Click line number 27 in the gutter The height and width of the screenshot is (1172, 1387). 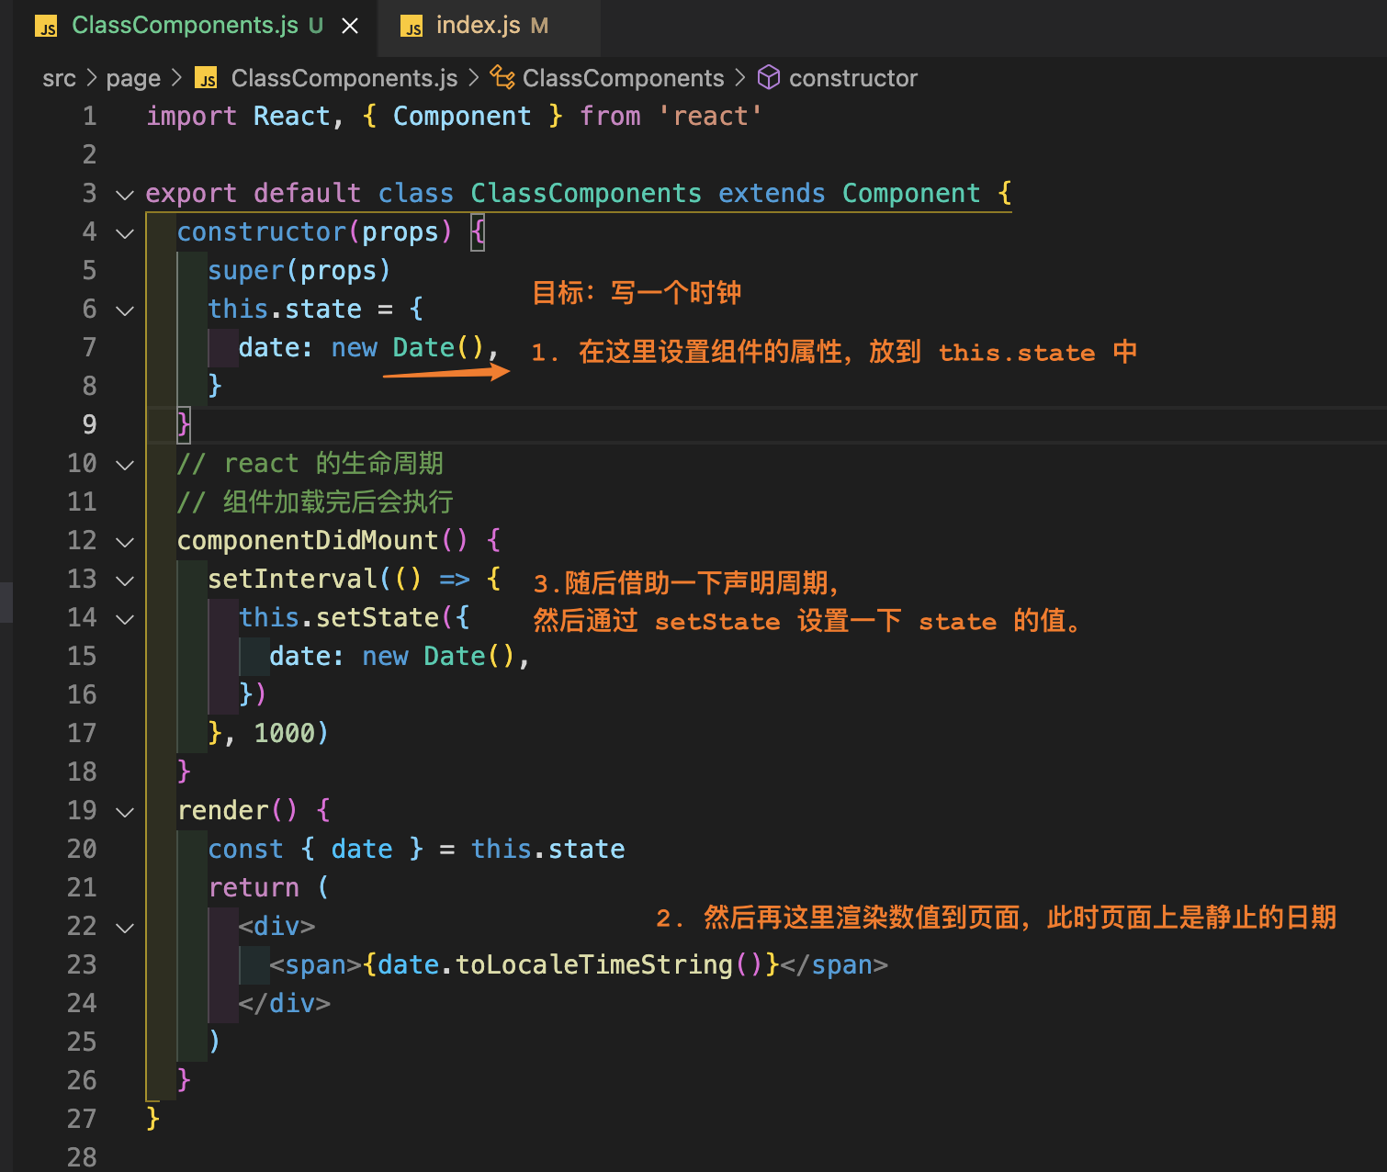pyautogui.click(x=82, y=1119)
